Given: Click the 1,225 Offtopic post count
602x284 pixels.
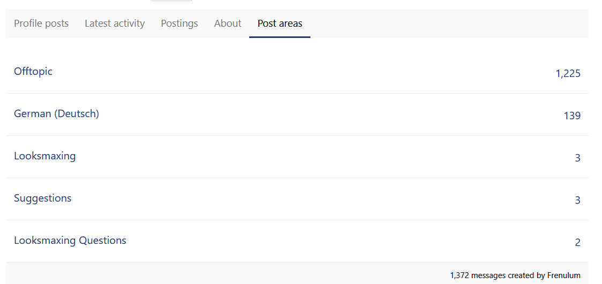Looking at the screenshot, I should pos(568,74).
